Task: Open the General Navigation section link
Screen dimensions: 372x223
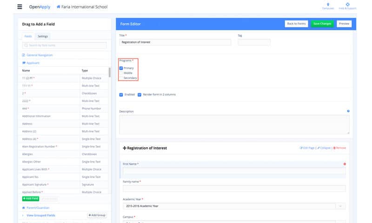Action: pyautogui.click(x=40, y=55)
